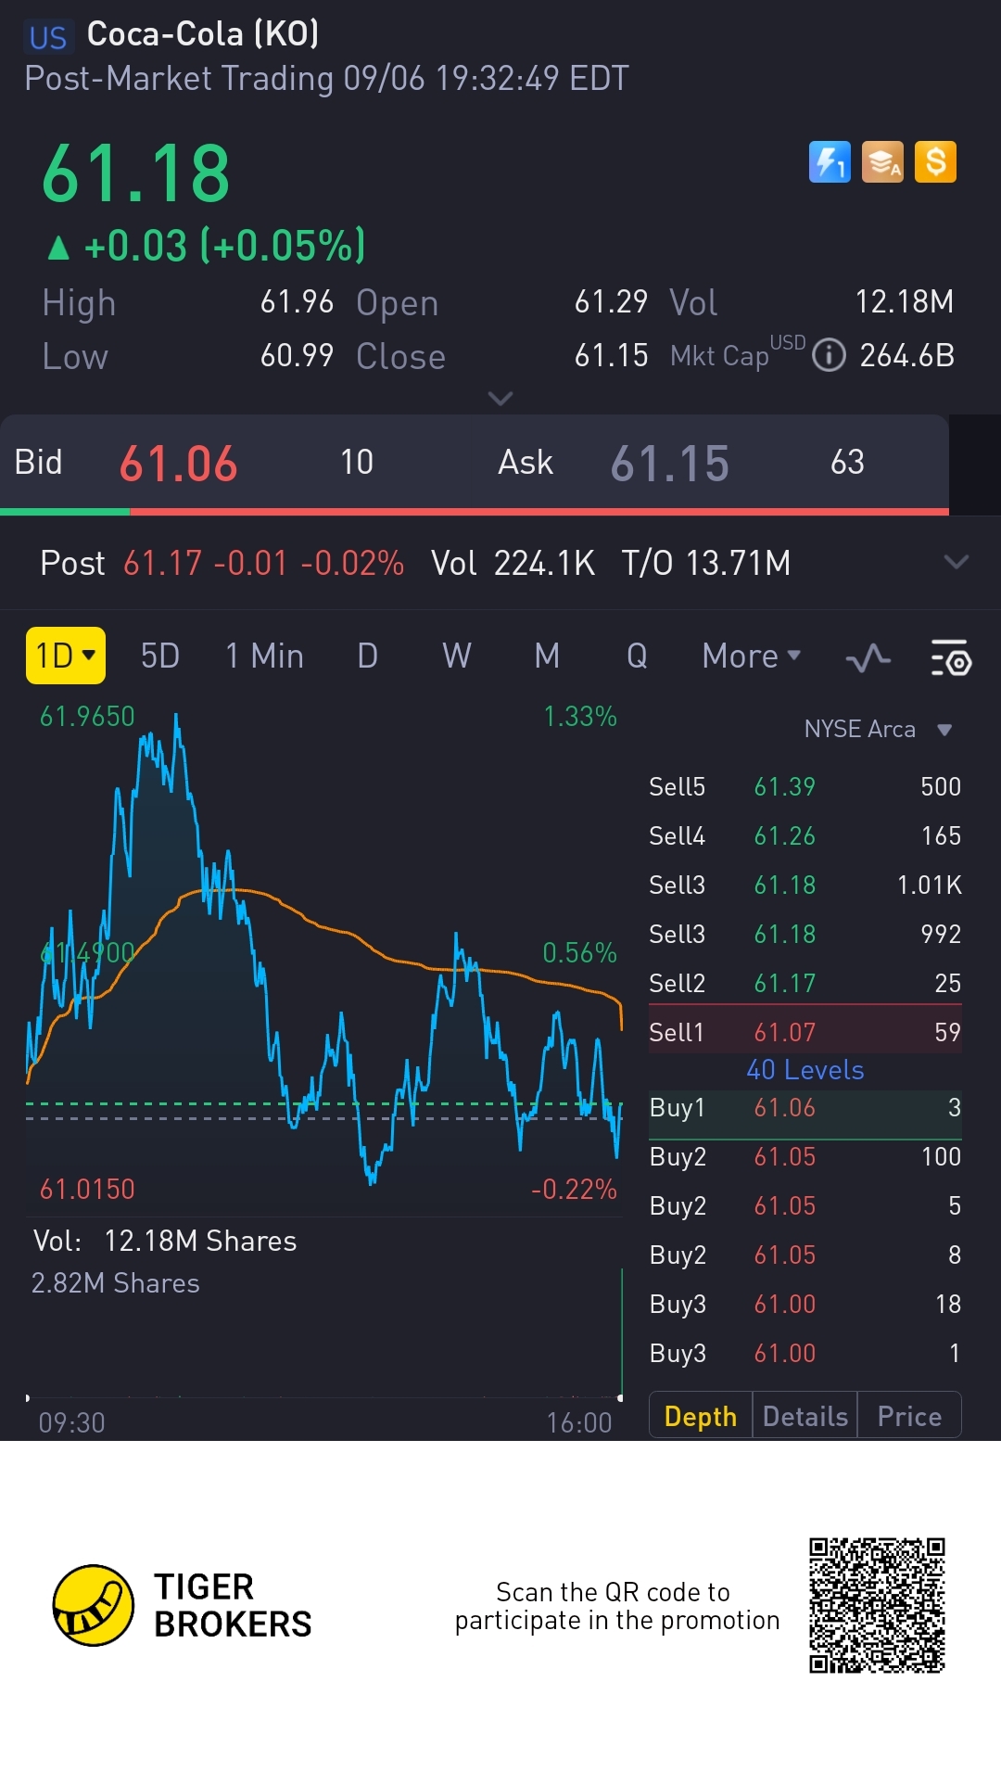Select the Buy2 row with quantity 5
The height and width of the screenshot is (1771, 1001).
(x=805, y=1205)
